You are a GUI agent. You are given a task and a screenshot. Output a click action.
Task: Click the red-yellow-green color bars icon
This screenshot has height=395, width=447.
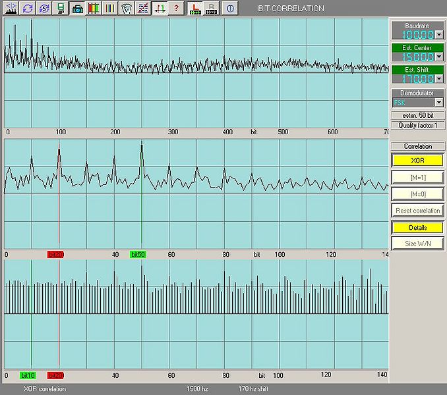(x=94, y=8)
